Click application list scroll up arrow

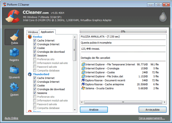[x=75, y=37]
